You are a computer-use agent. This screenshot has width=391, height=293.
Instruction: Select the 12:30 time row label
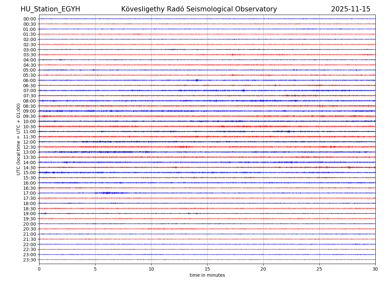[x=30, y=147]
